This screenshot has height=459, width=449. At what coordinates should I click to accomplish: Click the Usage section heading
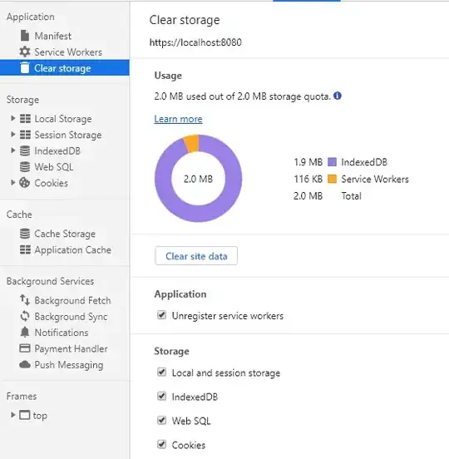pos(168,76)
